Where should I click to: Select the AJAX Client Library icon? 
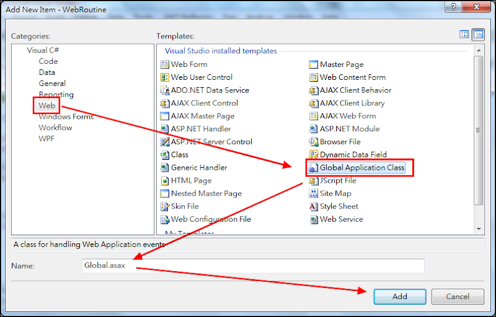pyautogui.click(x=313, y=103)
